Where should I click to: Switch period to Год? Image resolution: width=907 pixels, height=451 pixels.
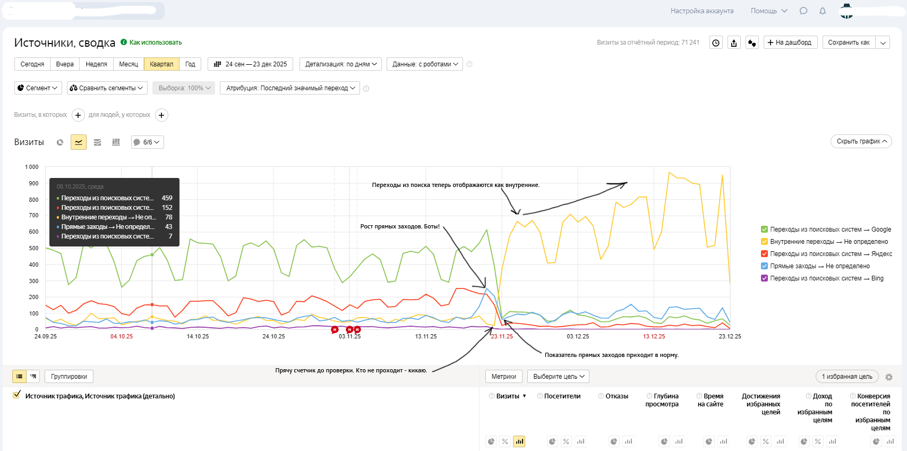[190, 64]
